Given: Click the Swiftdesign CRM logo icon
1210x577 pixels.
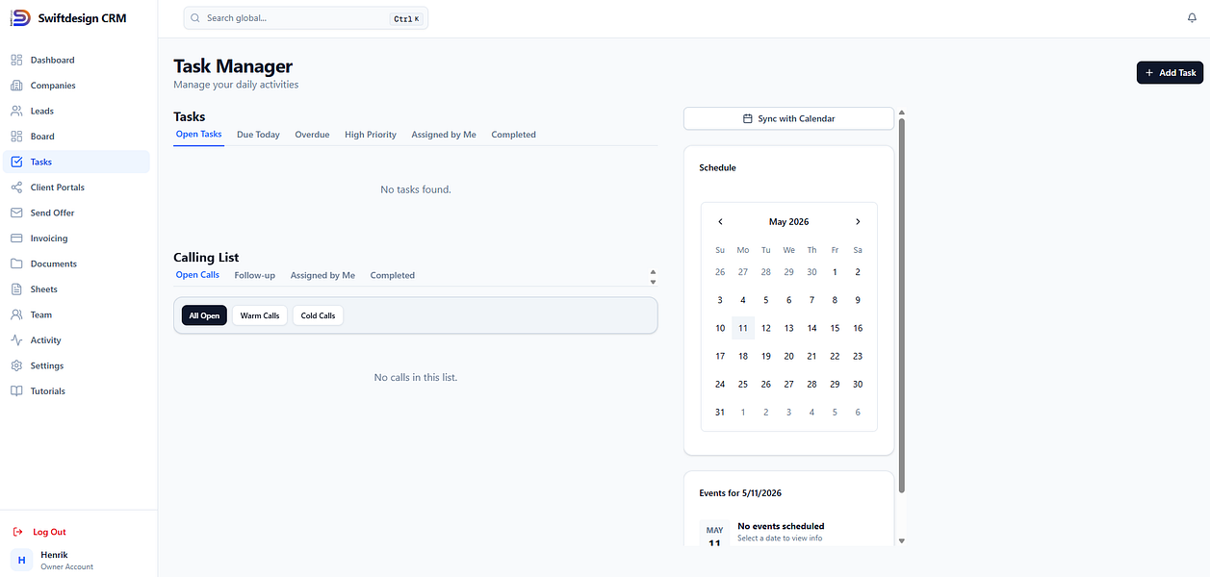Looking at the screenshot, I should (20, 18).
